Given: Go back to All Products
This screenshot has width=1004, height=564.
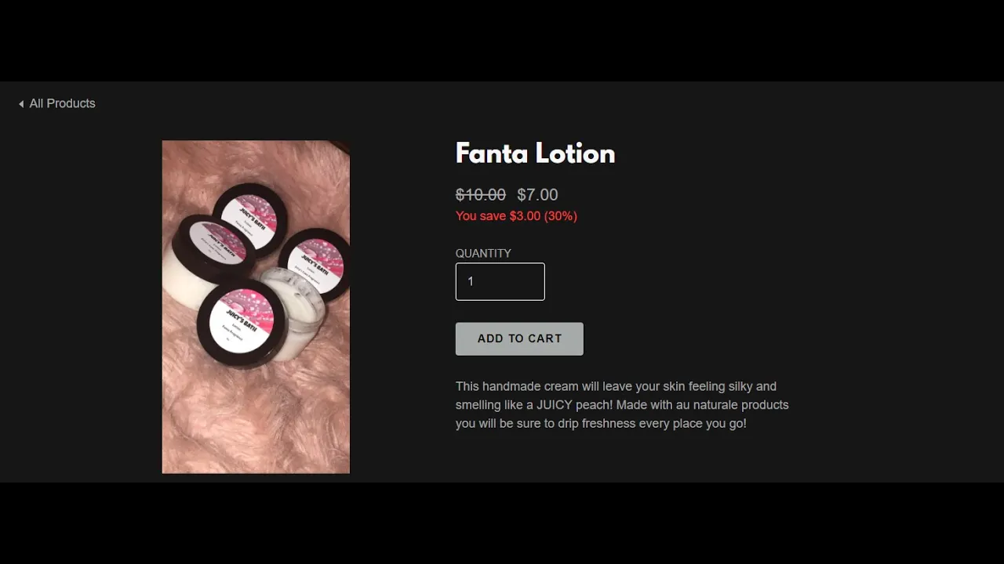Looking at the screenshot, I should pos(56,103).
